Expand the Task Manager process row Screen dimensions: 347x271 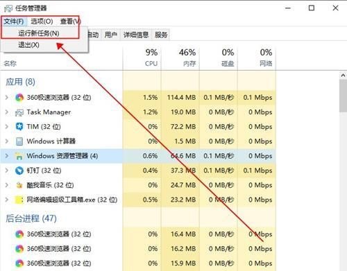(7, 112)
